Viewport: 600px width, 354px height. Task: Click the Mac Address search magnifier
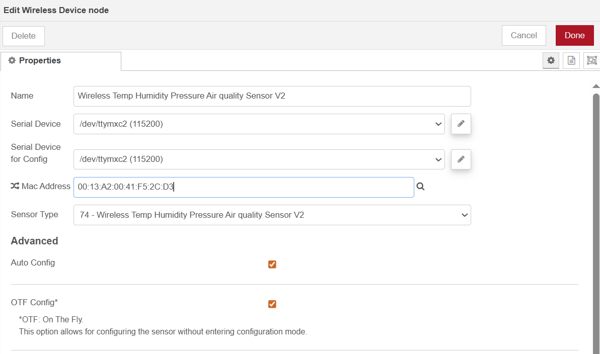421,187
